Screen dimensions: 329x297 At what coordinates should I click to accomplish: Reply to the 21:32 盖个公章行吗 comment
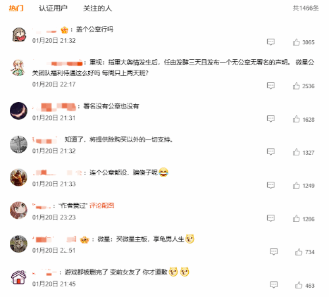tap(270, 42)
